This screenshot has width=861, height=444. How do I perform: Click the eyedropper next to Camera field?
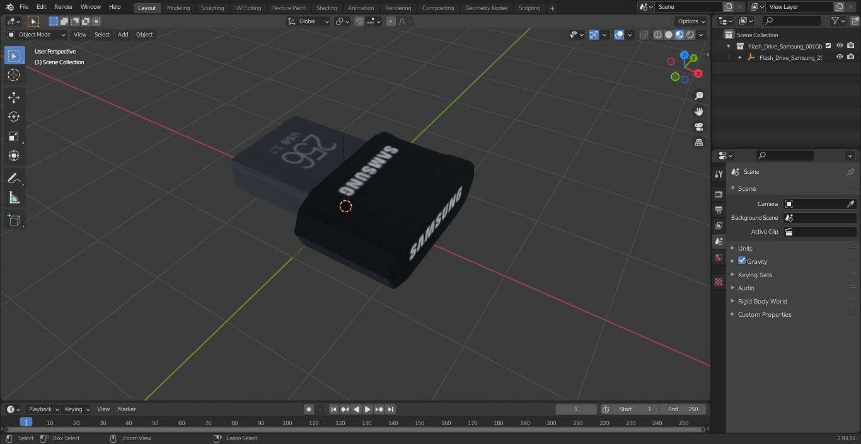click(x=850, y=204)
